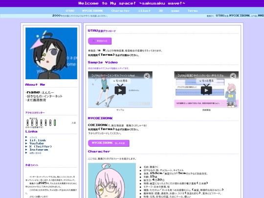Click the Character section heading
264x198 pixels.
click(99, 152)
